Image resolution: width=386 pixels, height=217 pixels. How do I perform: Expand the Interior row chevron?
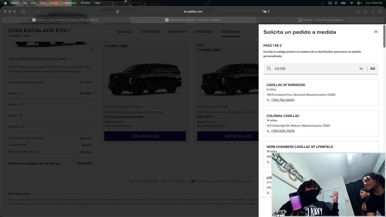(94, 115)
